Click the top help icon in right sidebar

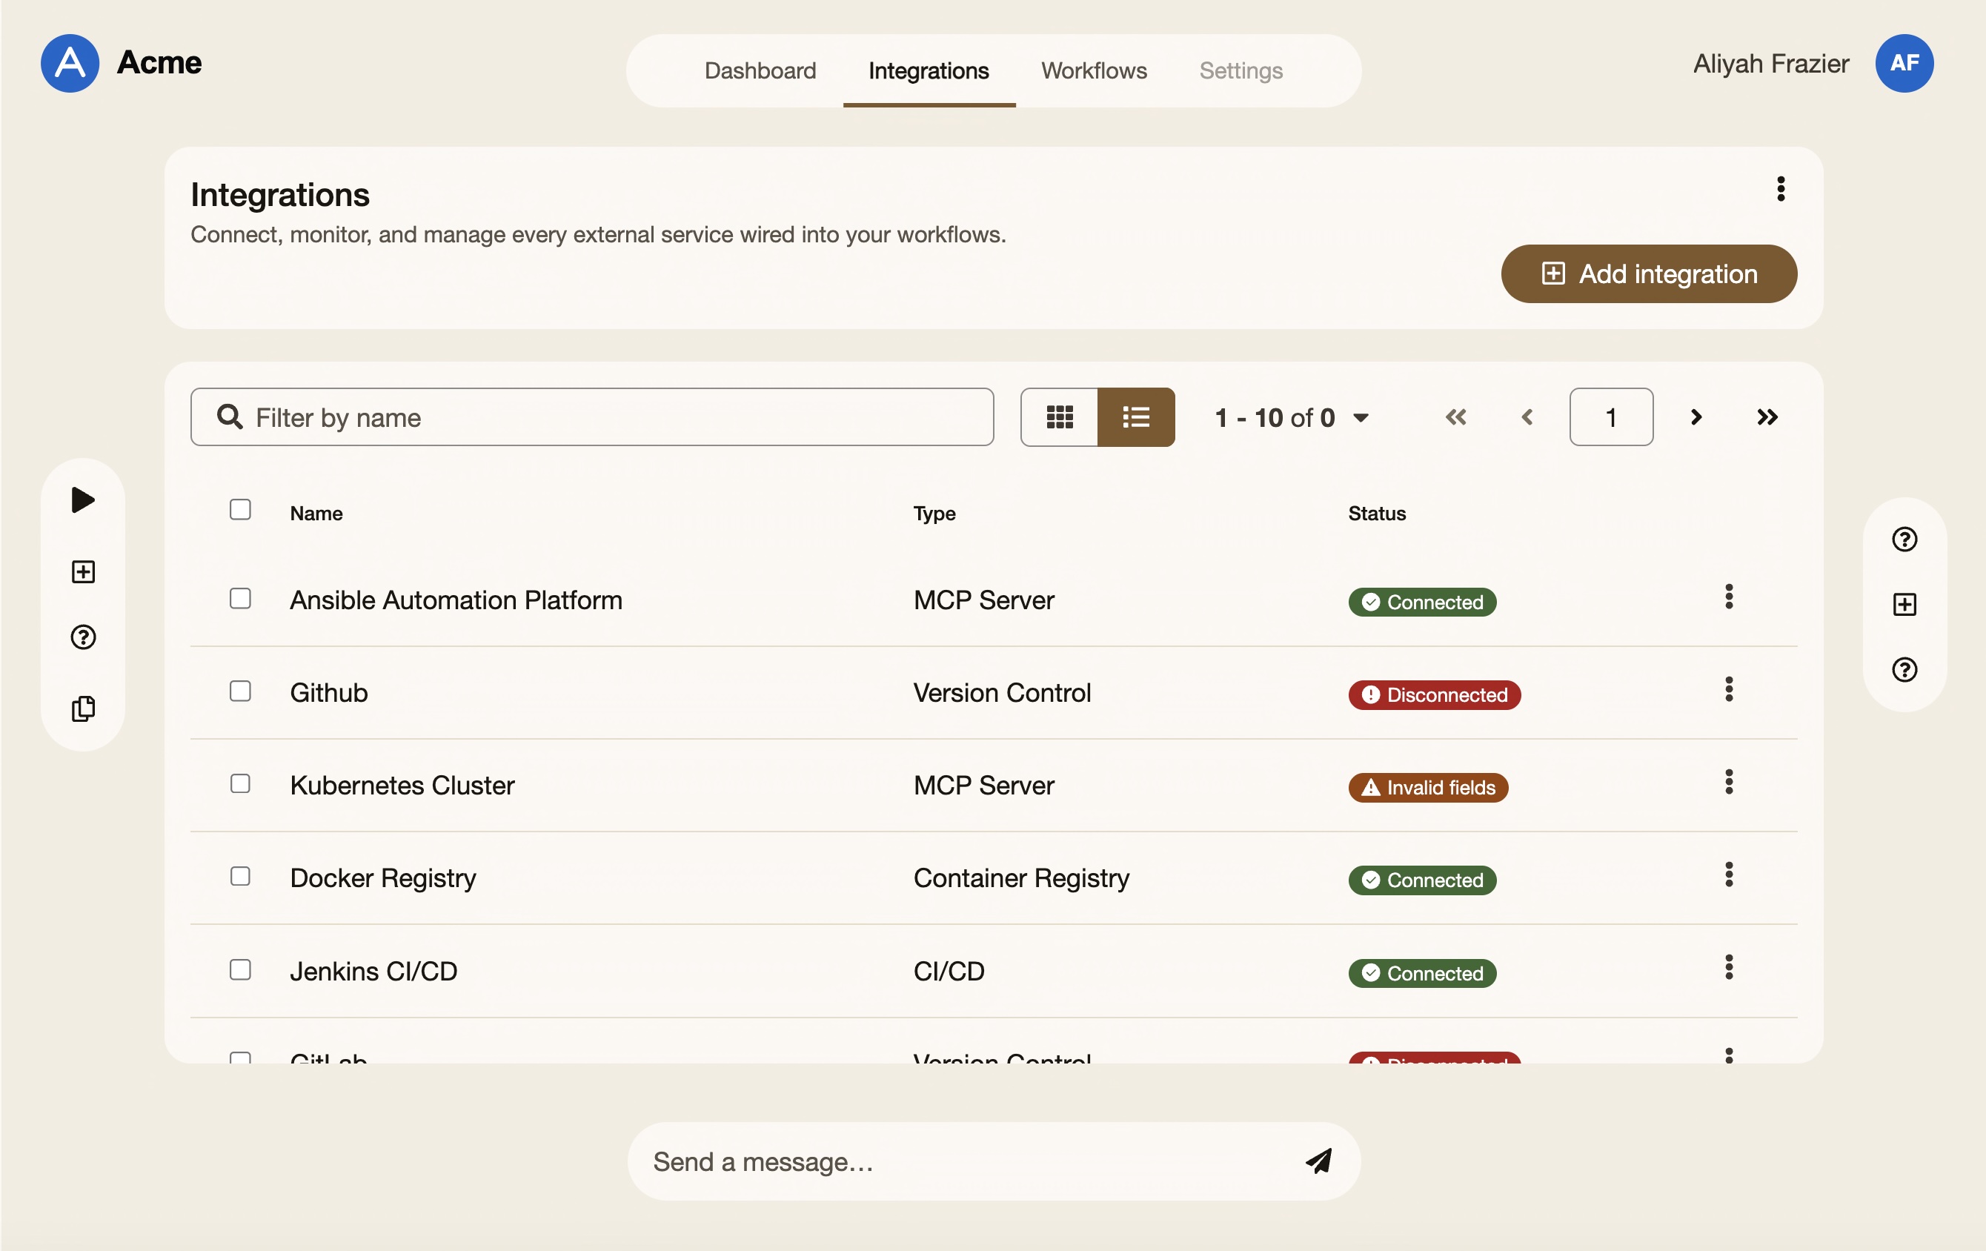tap(1904, 540)
